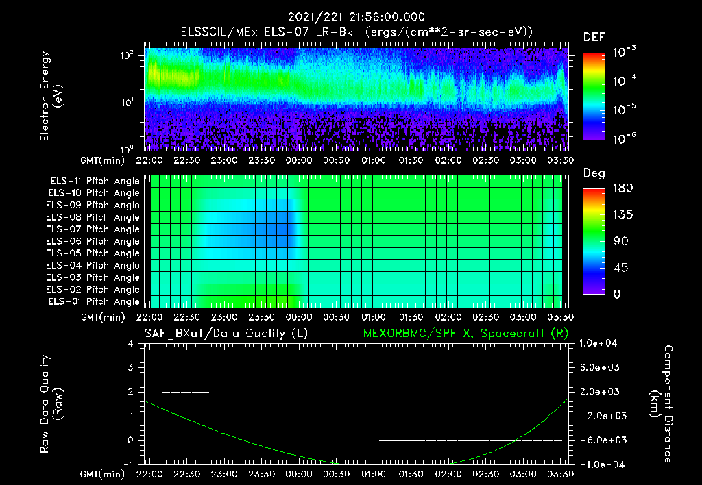The height and width of the screenshot is (485, 702).
Task: Click the data quality line segment at level 2
Action: [x=185, y=392]
